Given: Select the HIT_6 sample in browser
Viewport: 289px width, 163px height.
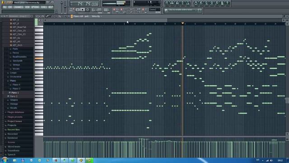Looking at the screenshot, I should click(16, 24).
